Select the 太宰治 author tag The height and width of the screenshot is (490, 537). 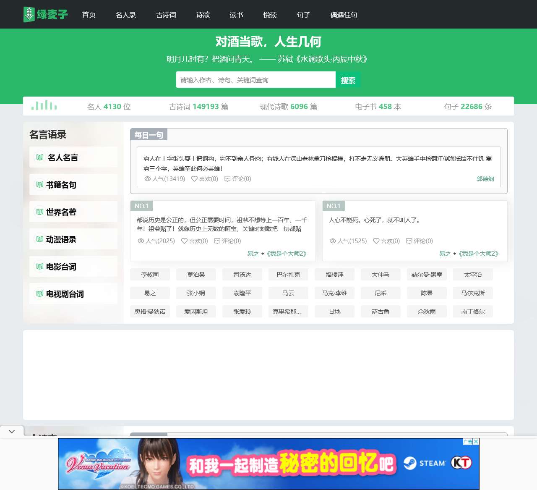[473, 275]
